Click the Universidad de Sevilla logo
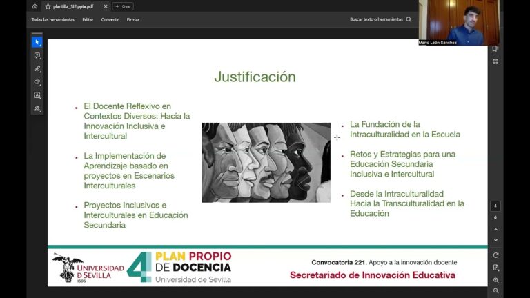 [88, 268]
